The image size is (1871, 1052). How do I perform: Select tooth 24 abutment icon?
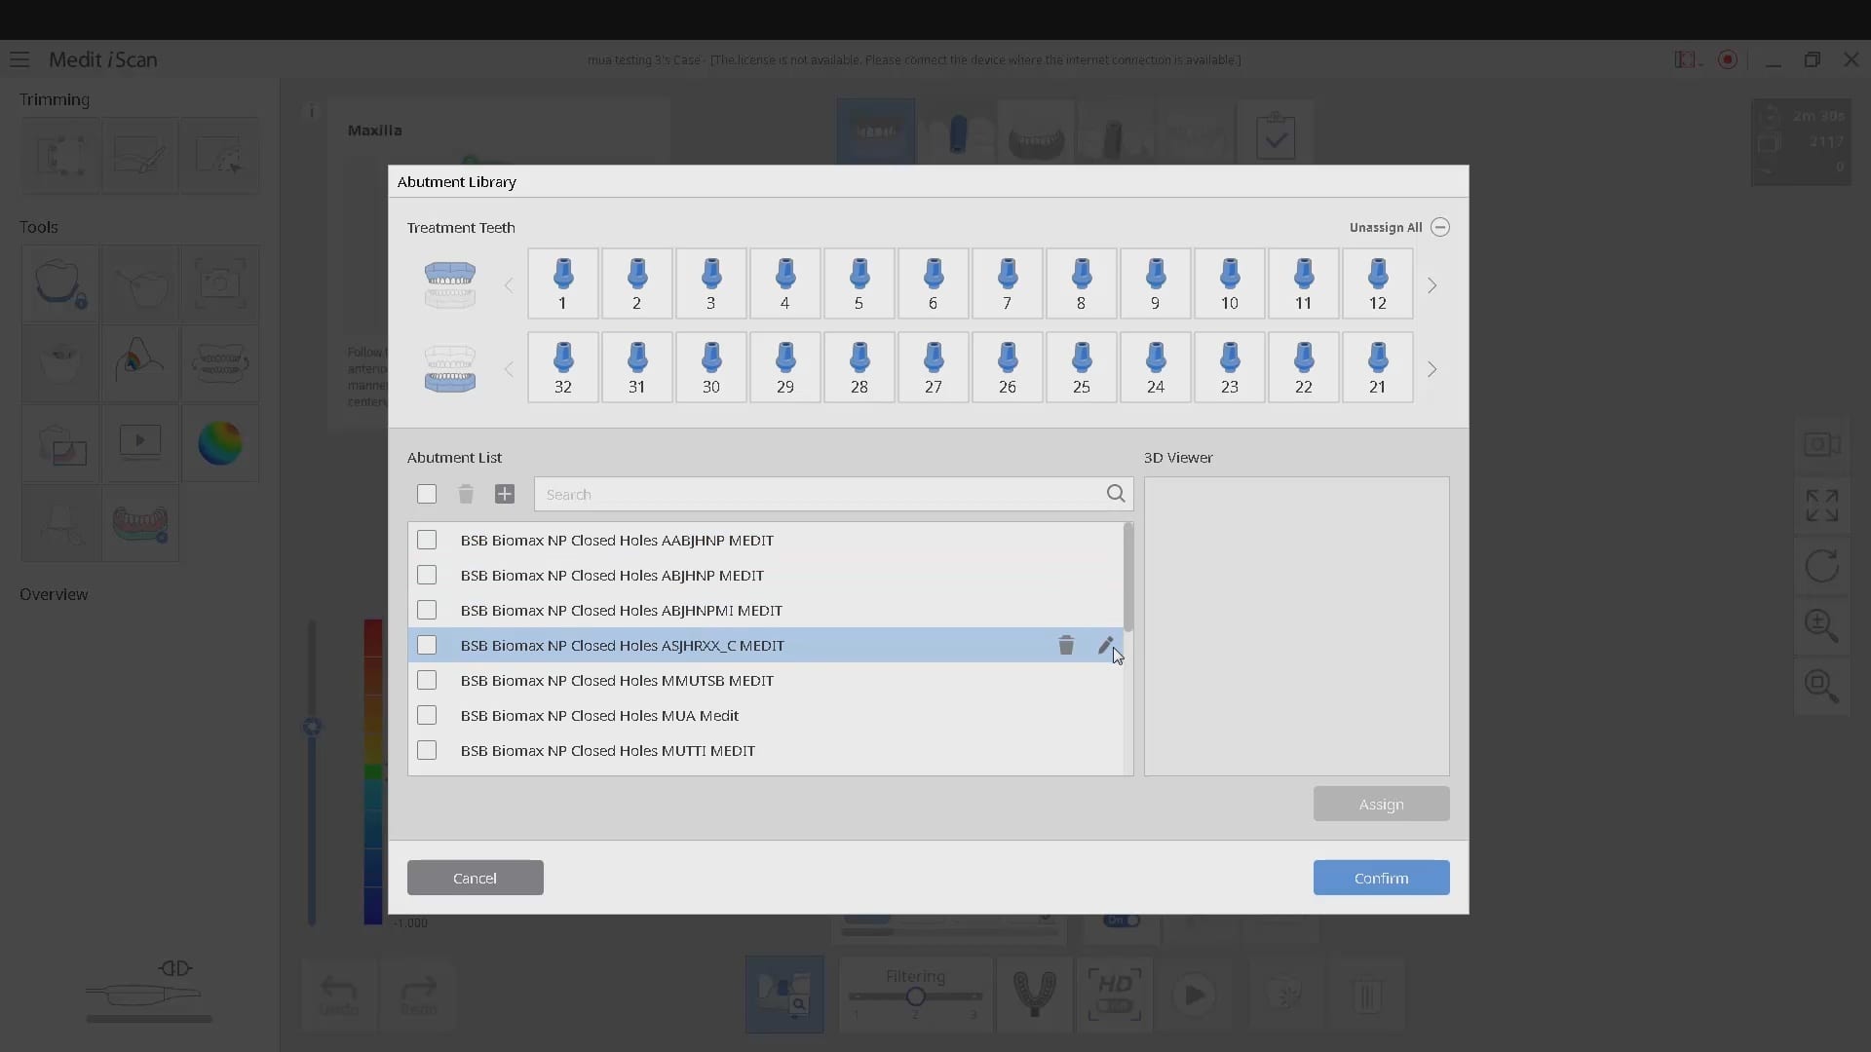[1155, 367]
